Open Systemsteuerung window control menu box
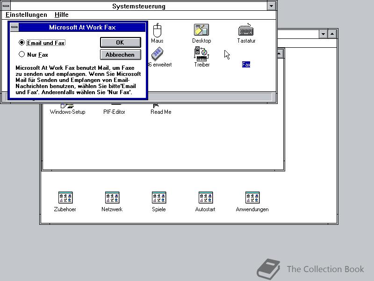This screenshot has width=374, height=281. tap(6, 6)
